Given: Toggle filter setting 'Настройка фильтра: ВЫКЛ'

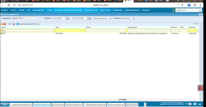Looking at the screenshot, I should pos(27,24).
